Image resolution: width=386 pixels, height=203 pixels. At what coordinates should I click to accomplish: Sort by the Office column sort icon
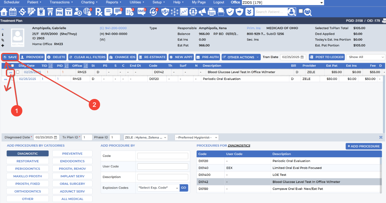(86, 66)
